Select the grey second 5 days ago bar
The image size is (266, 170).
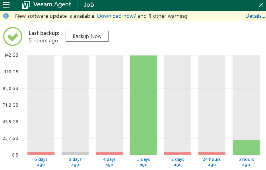(75, 153)
